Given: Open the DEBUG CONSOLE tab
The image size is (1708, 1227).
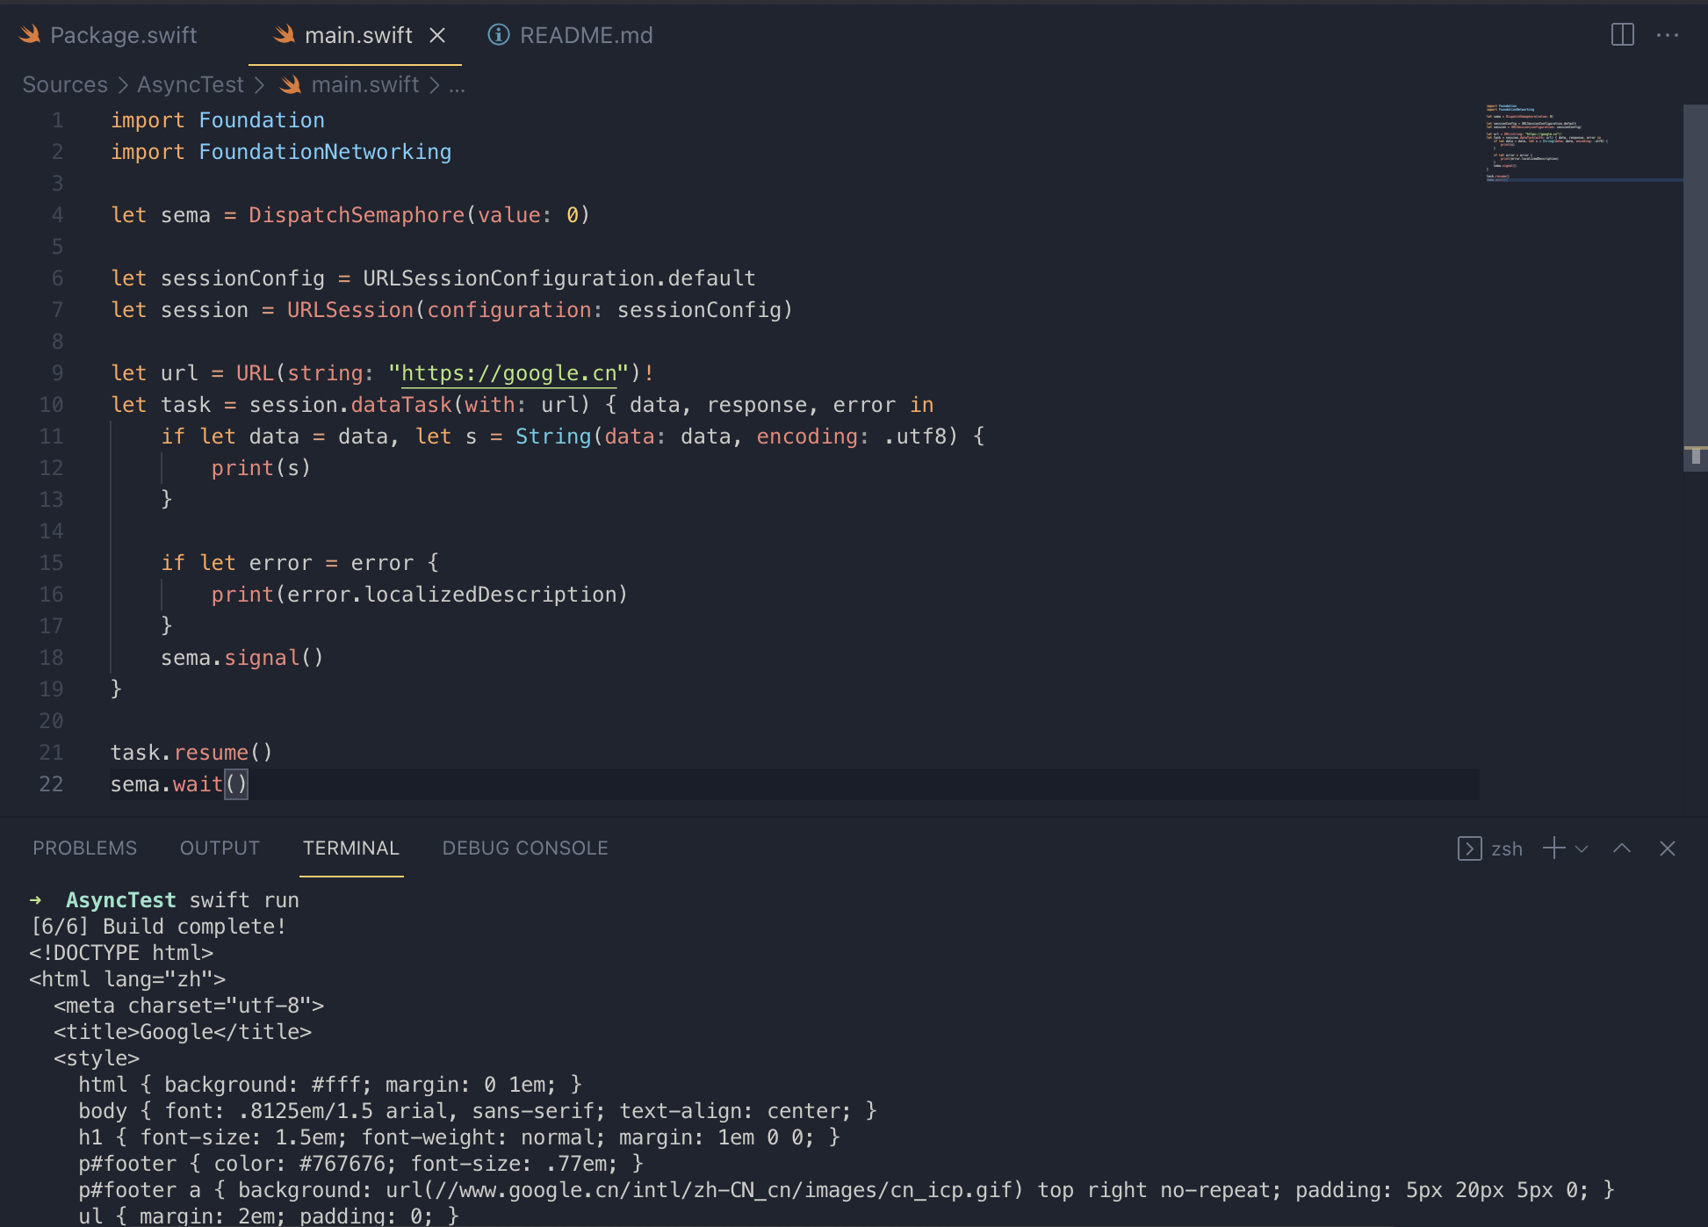Looking at the screenshot, I should coord(524,848).
